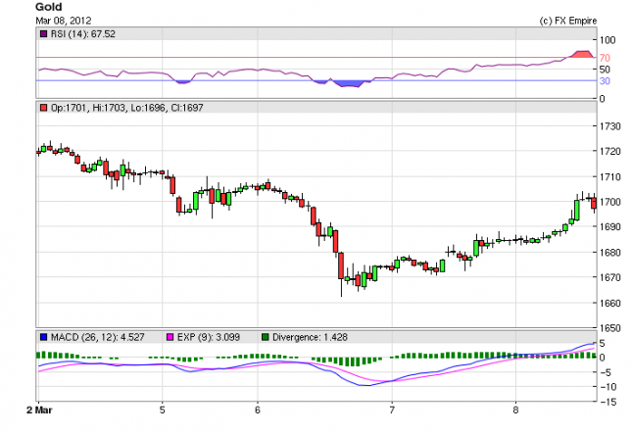Click the last red candlestick near 1700
This screenshot has width=632, height=433.
(594, 203)
